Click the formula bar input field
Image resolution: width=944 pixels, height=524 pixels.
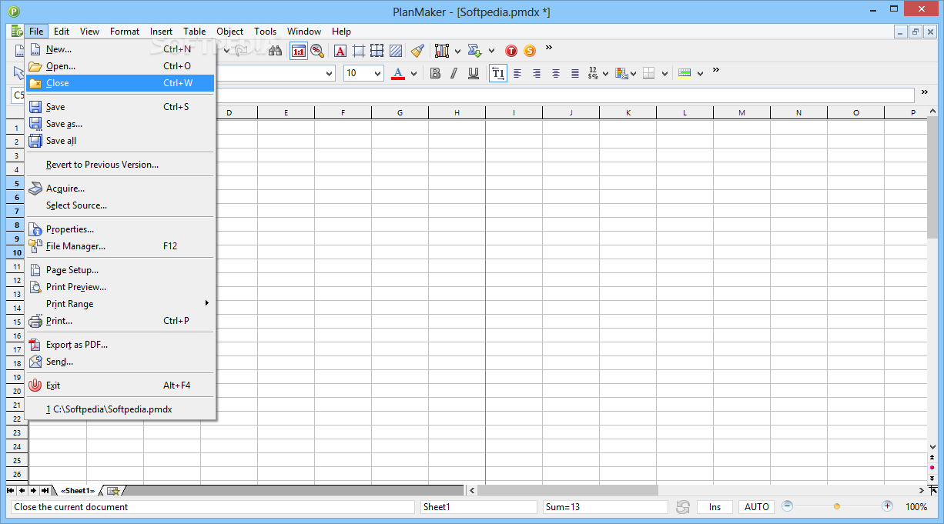(567, 95)
